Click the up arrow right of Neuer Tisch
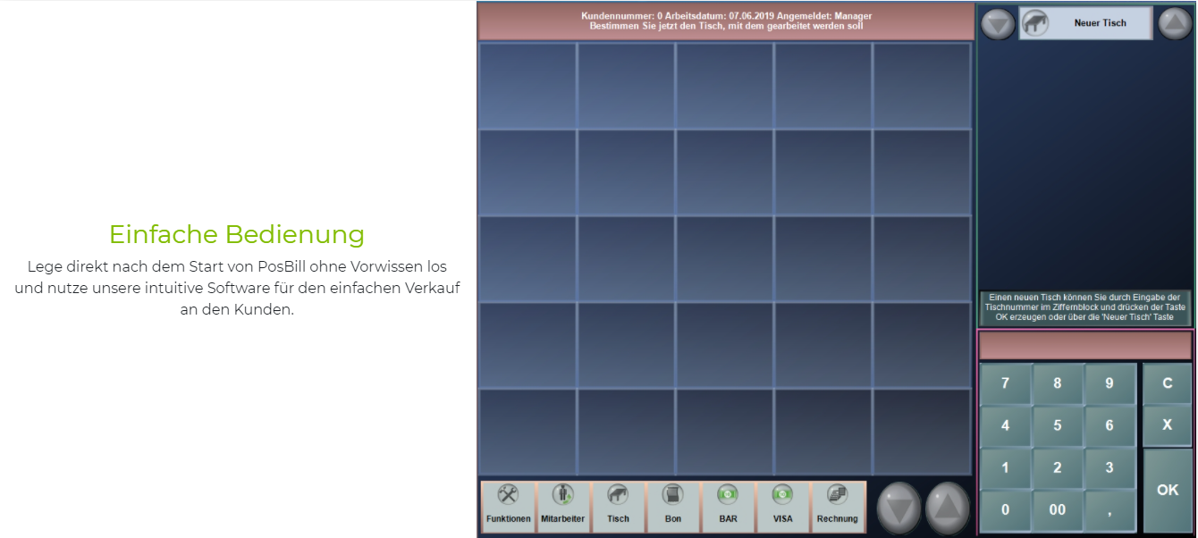This screenshot has height=538, width=1198. click(1175, 23)
